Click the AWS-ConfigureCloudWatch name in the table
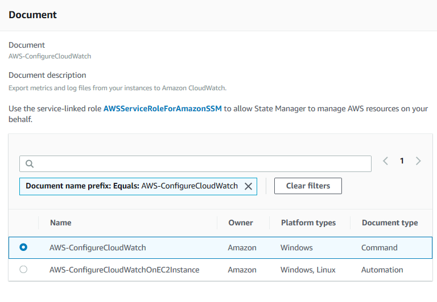The image size is (437, 302). tap(98, 248)
